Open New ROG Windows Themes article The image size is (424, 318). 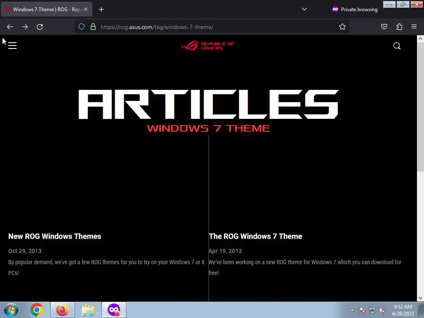pos(55,236)
